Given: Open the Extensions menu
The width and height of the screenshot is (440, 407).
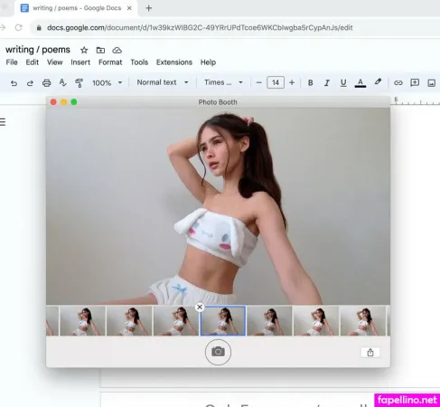Looking at the screenshot, I should 174,62.
